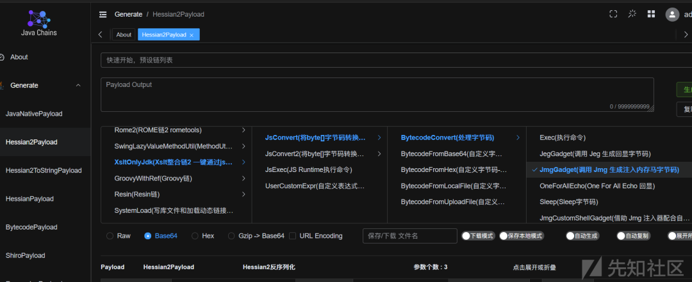Click the 保存/下载 文件名 input
The height and width of the screenshot is (282, 692).
409,236
